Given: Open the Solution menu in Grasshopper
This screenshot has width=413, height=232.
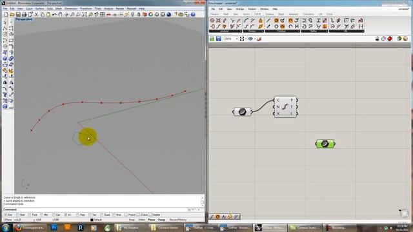Looking at the screenshot, I should coord(252,9).
